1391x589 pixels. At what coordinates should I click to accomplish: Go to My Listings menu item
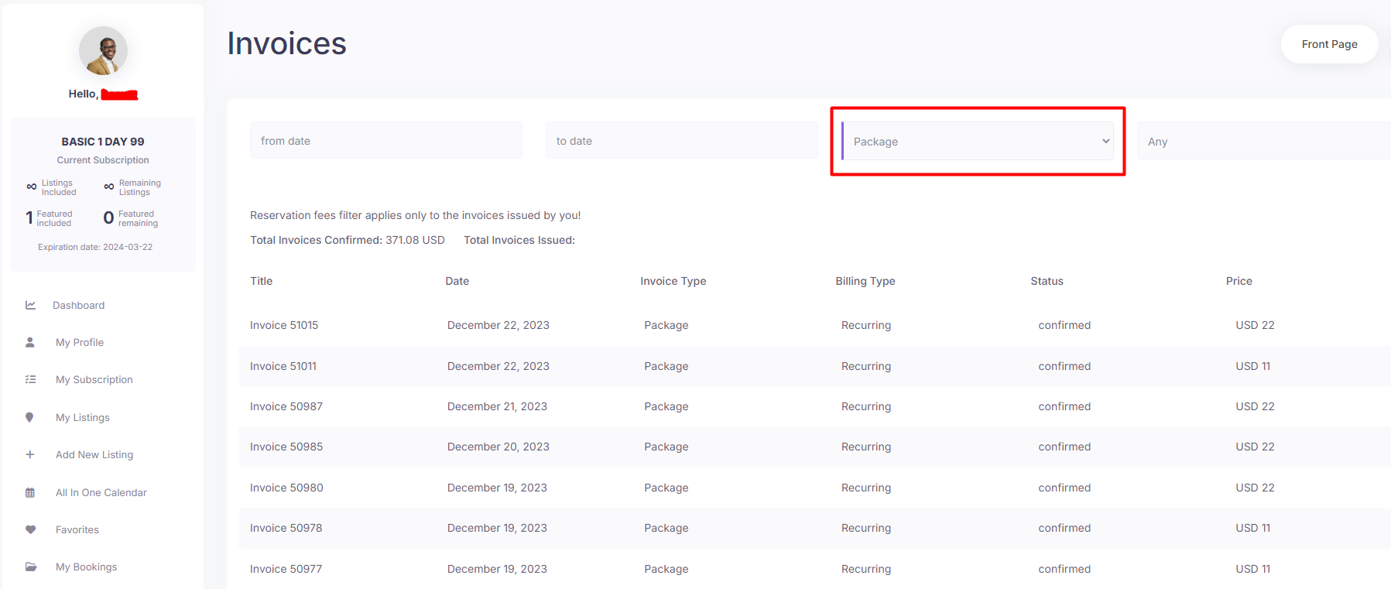click(x=83, y=417)
